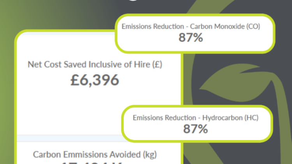Viewport: 292px width, 164px height.
Task: Click the partially visible carbon avoided value
Action: (x=91, y=163)
